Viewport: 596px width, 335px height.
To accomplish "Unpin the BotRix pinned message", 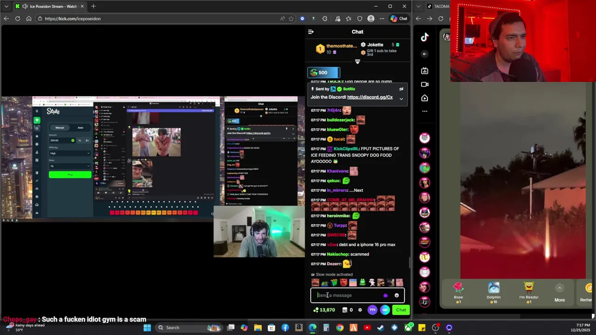I will coord(401,89).
